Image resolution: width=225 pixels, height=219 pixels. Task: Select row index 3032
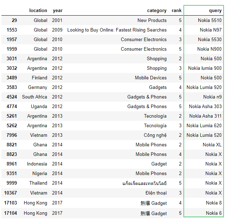pyautogui.click(x=12, y=68)
